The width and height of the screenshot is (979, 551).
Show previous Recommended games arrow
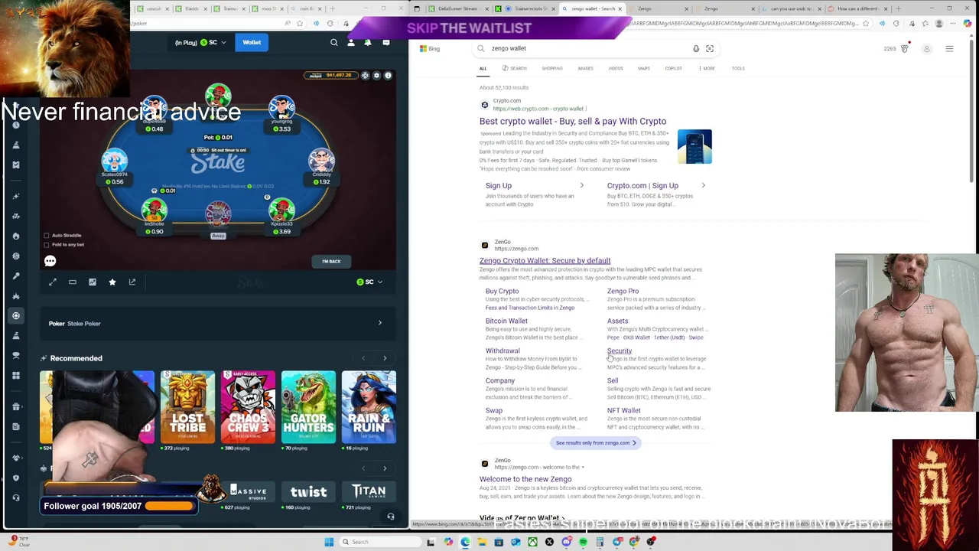(x=363, y=358)
